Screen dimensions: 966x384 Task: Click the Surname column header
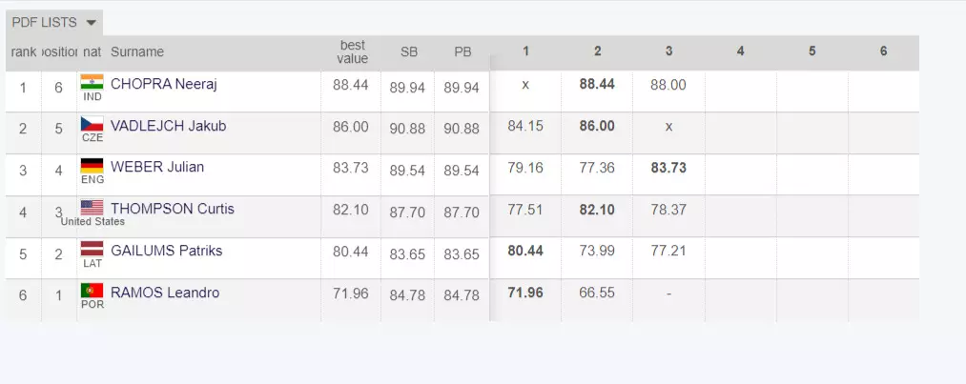137,52
